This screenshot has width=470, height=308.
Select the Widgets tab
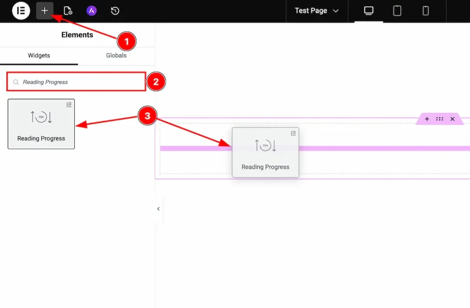click(39, 55)
